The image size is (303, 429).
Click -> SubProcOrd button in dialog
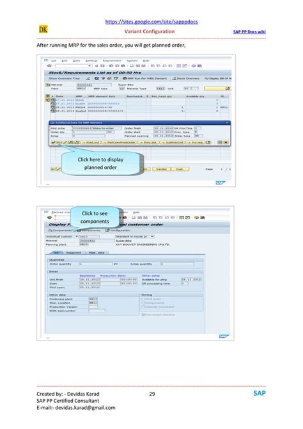tap(173, 143)
